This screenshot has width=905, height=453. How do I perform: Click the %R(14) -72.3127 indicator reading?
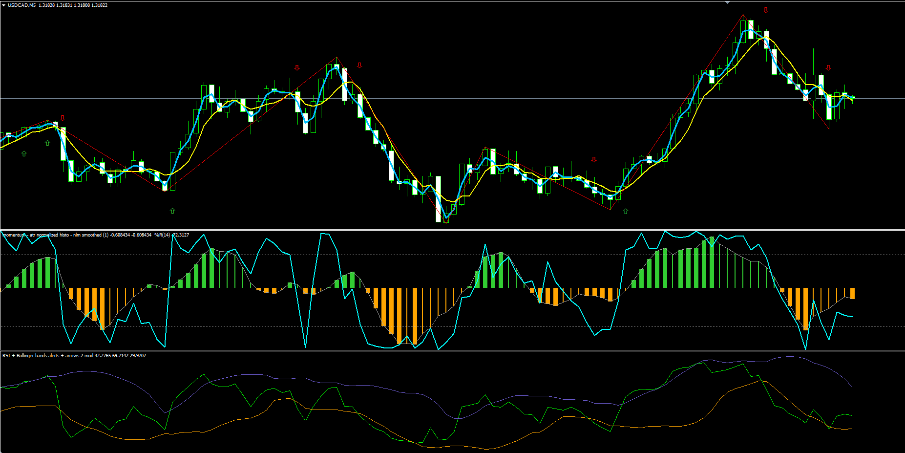tap(172, 235)
